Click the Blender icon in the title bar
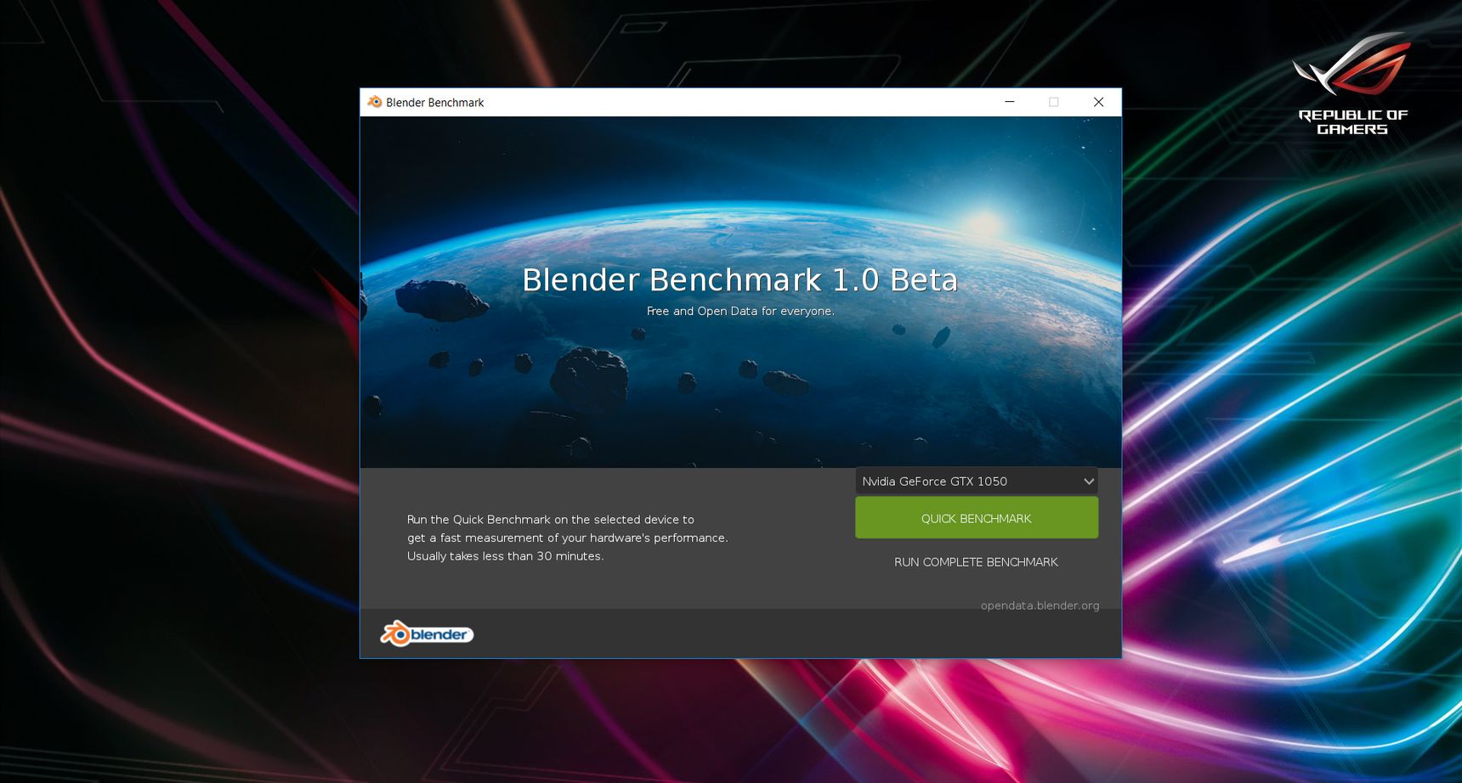The width and height of the screenshot is (1462, 783). point(375,102)
